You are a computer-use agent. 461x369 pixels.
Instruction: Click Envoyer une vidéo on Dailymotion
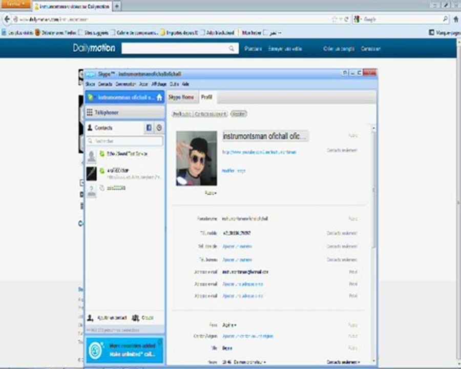tap(285, 49)
